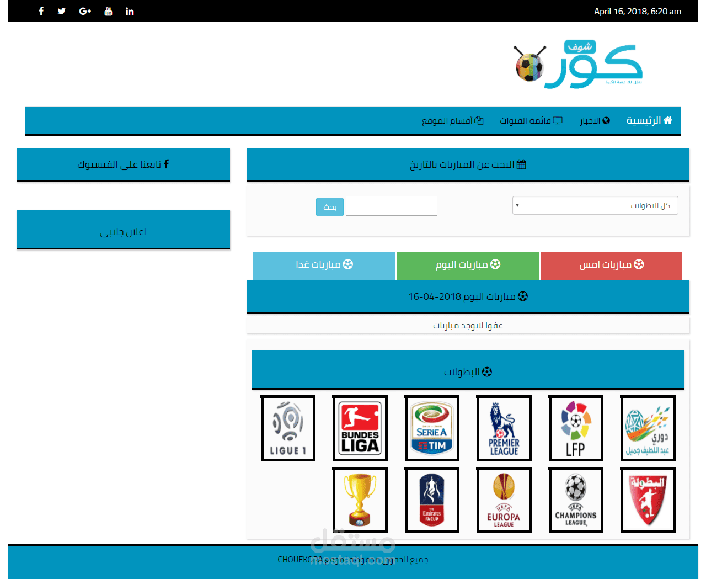Click the CHOUFKORA footer copyright text
The width and height of the screenshot is (706, 579).
pos(353,560)
